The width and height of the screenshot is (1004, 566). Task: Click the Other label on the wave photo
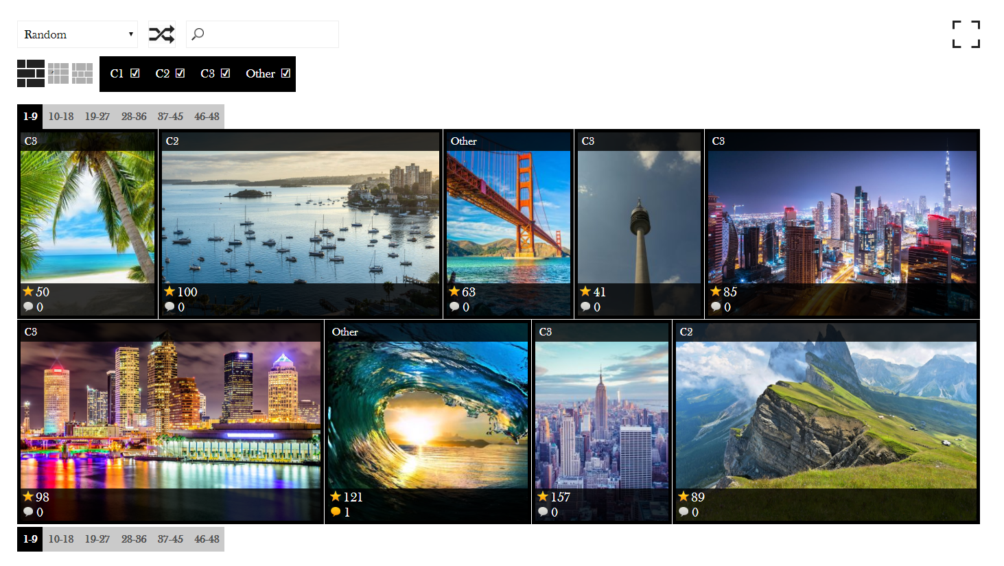click(345, 331)
